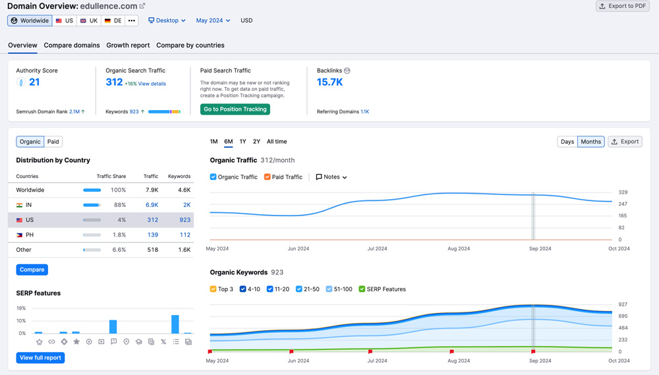The height and width of the screenshot is (375, 659).
Task: Click IN traffic value 6.9K
Action: pyautogui.click(x=152, y=205)
